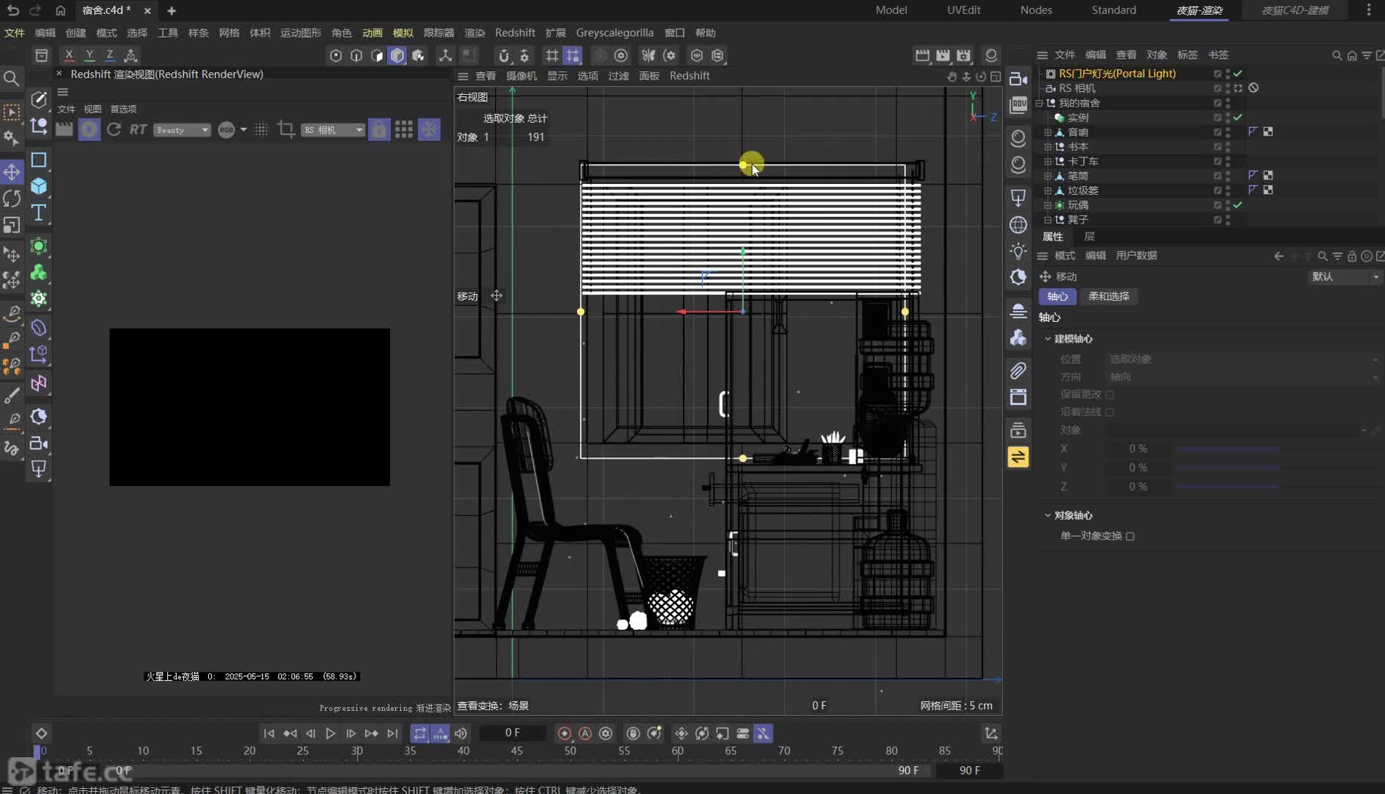Select the Rotate tool in left toolbar
This screenshot has height=794, width=1385.
tap(12, 198)
